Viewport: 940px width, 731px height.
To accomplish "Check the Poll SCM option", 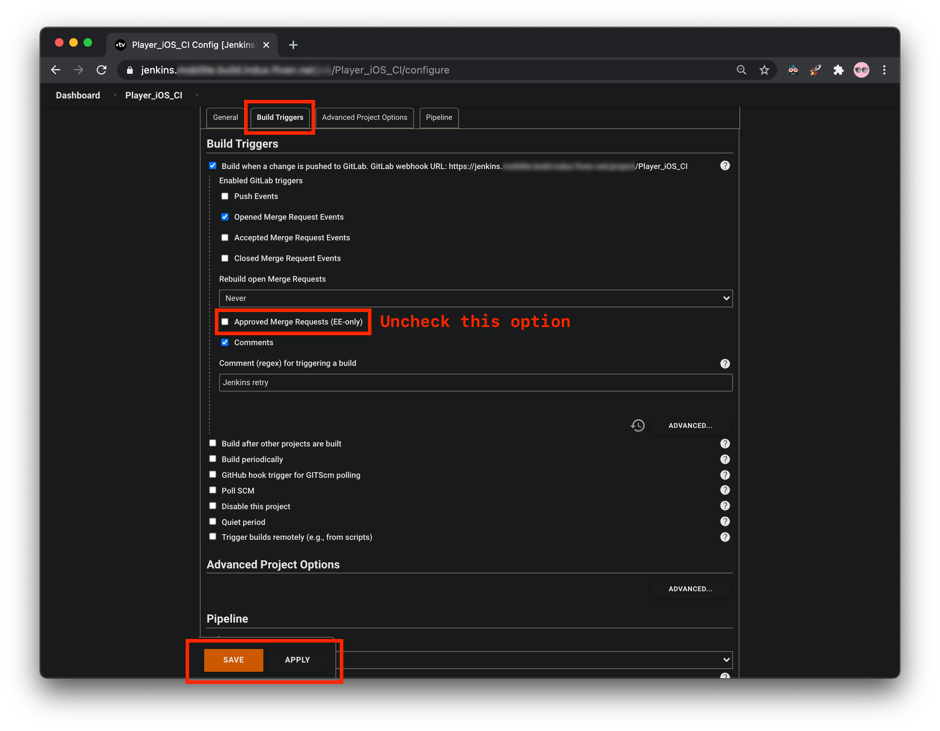I will tap(213, 490).
